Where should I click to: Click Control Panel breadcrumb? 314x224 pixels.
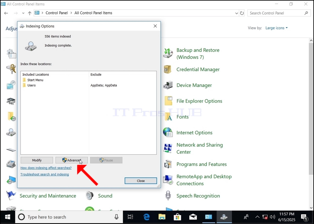click(57, 13)
